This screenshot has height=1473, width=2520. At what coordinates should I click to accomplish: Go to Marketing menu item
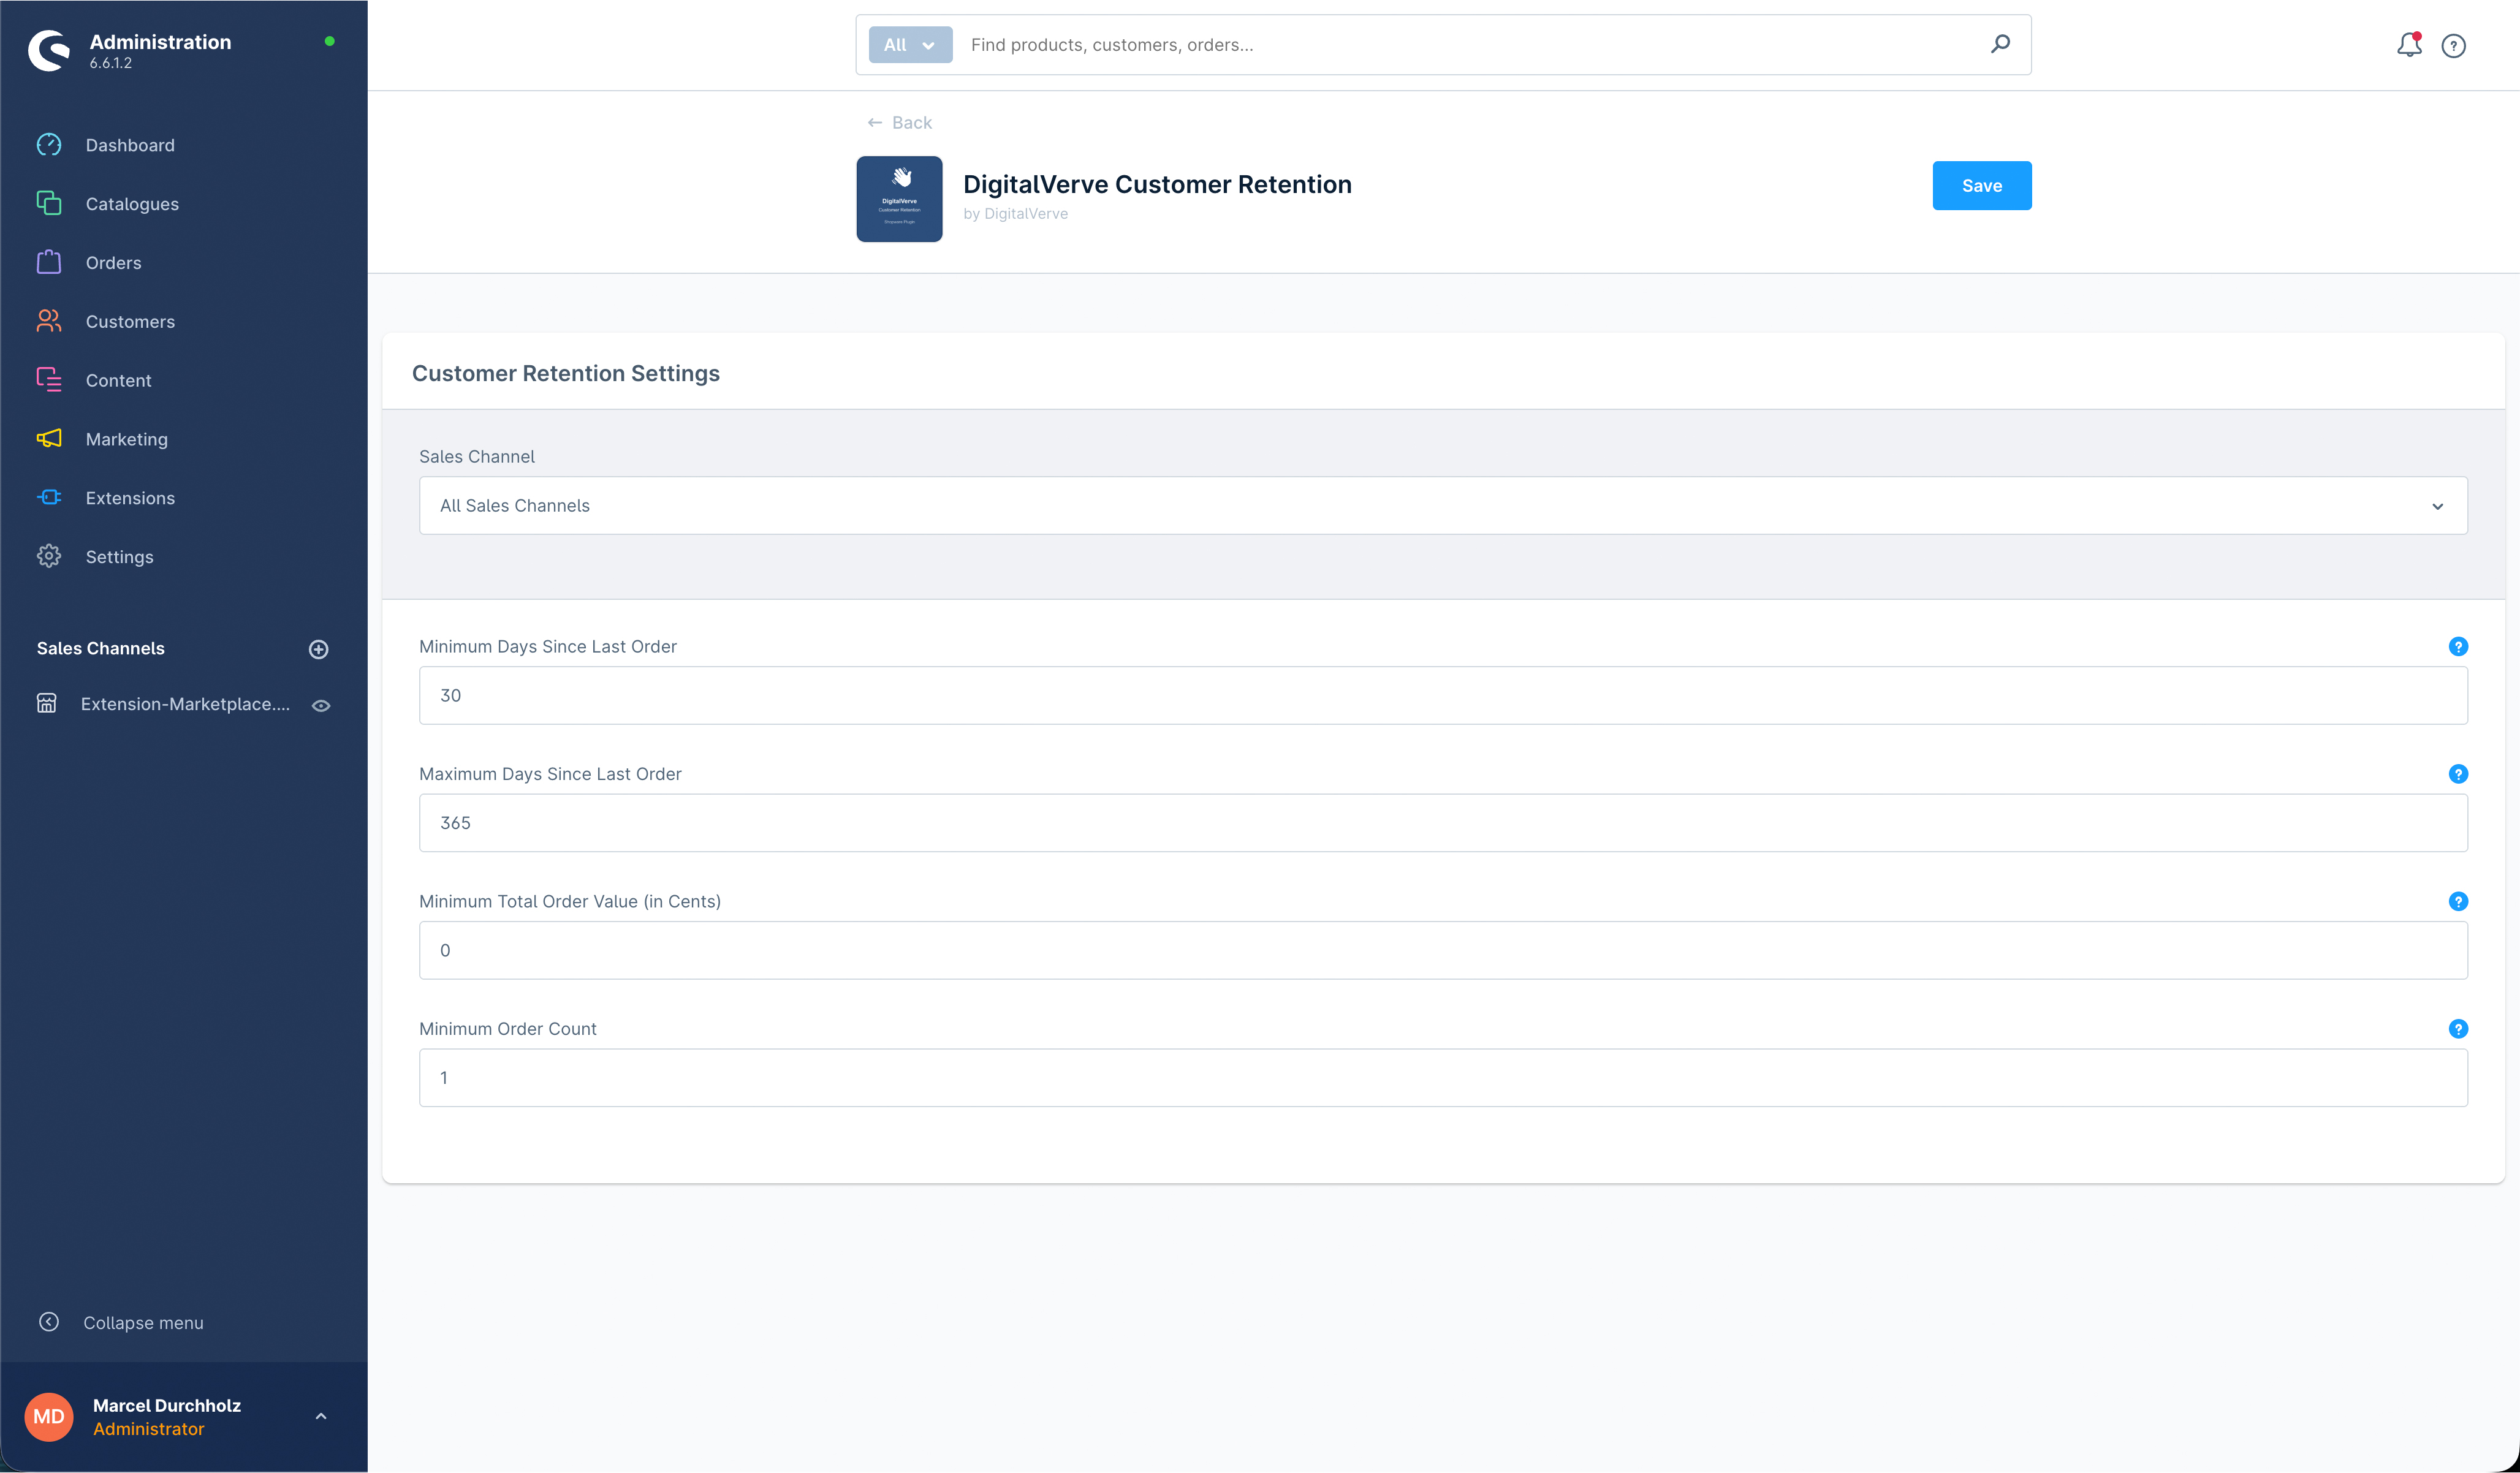pos(126,439)
